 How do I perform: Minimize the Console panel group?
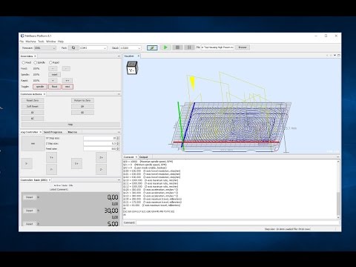338,157
